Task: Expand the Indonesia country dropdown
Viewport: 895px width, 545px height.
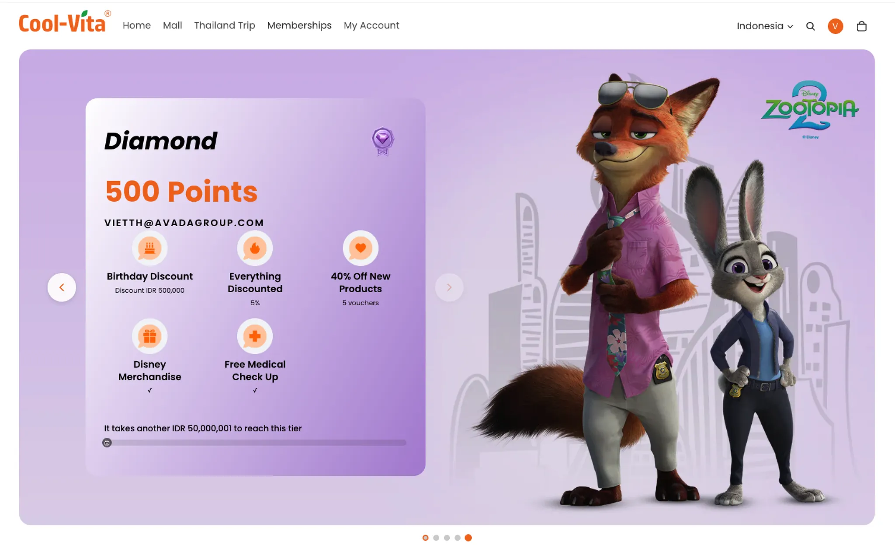Action: point(764,26)
